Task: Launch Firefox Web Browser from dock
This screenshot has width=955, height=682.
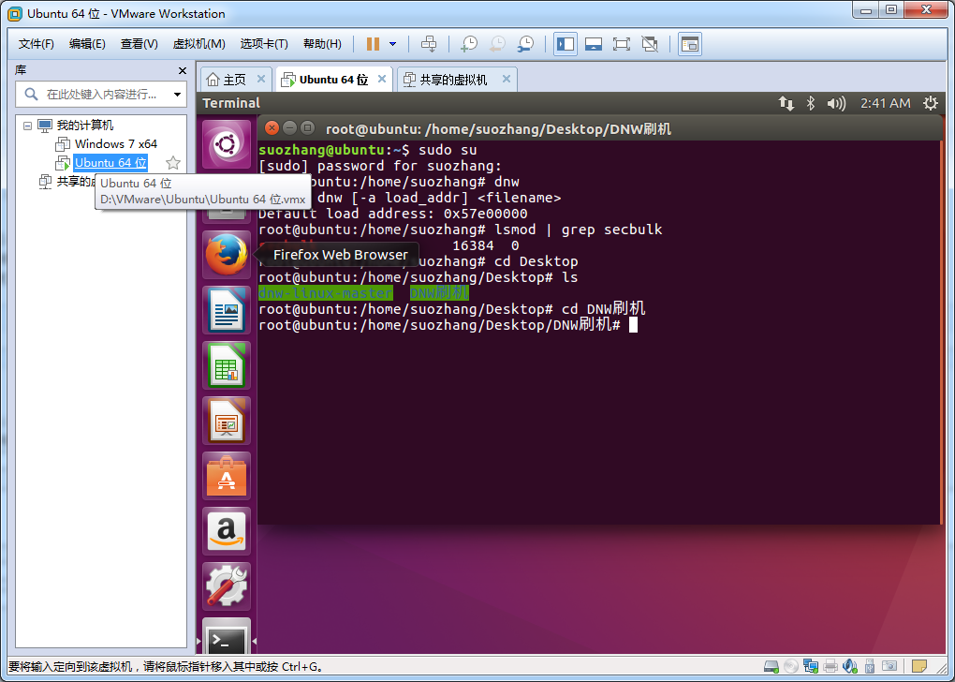Action: tap(227, 255)
